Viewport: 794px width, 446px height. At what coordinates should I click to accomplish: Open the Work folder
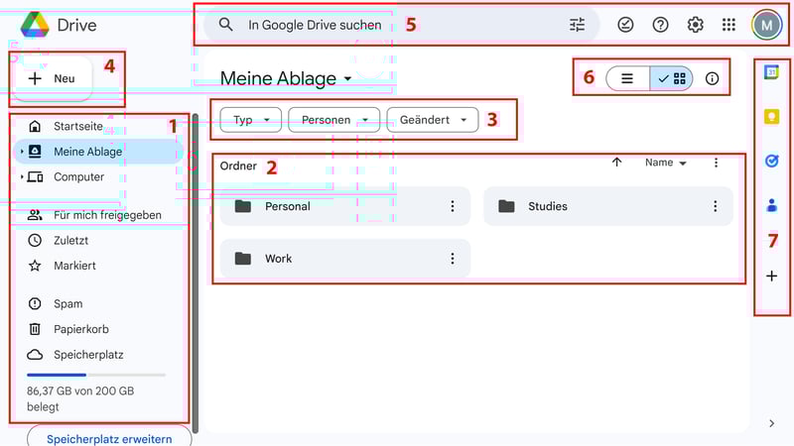pos(344,259)
